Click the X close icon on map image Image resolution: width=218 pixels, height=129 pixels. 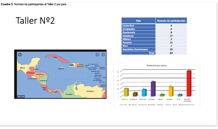20,55
